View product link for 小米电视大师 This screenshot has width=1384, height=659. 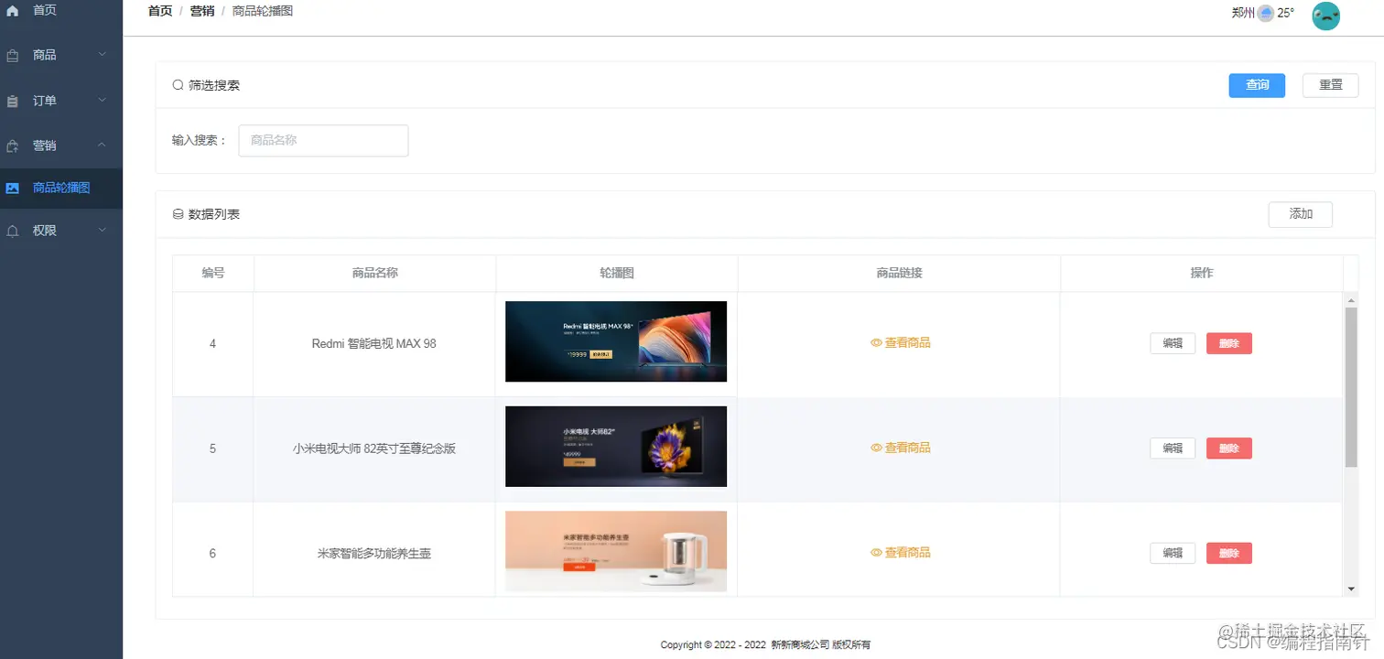901,448
